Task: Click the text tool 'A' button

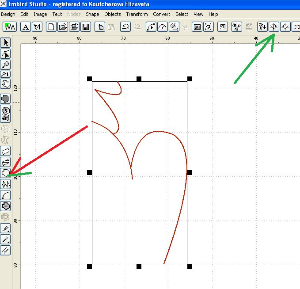Action: (26, 27)
